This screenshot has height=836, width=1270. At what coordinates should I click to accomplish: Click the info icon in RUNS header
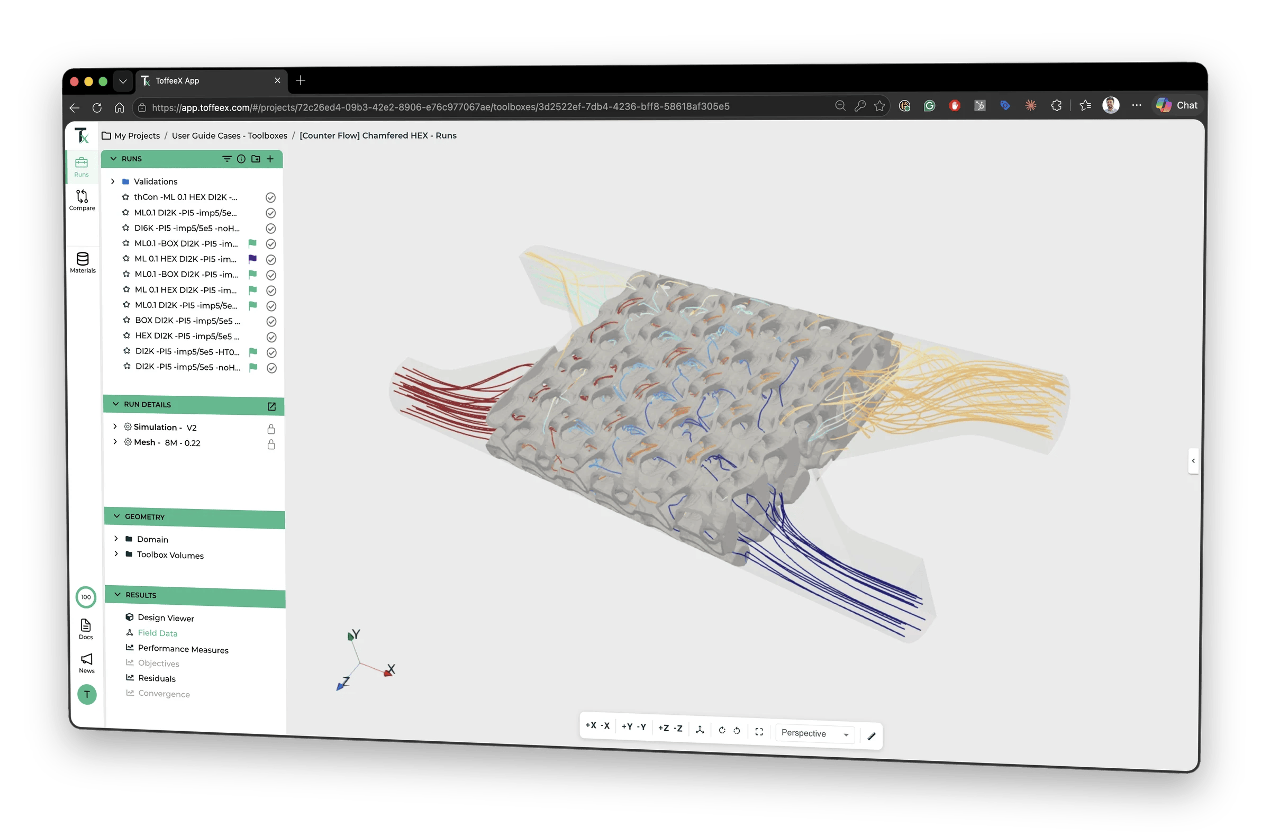(241, 159)
